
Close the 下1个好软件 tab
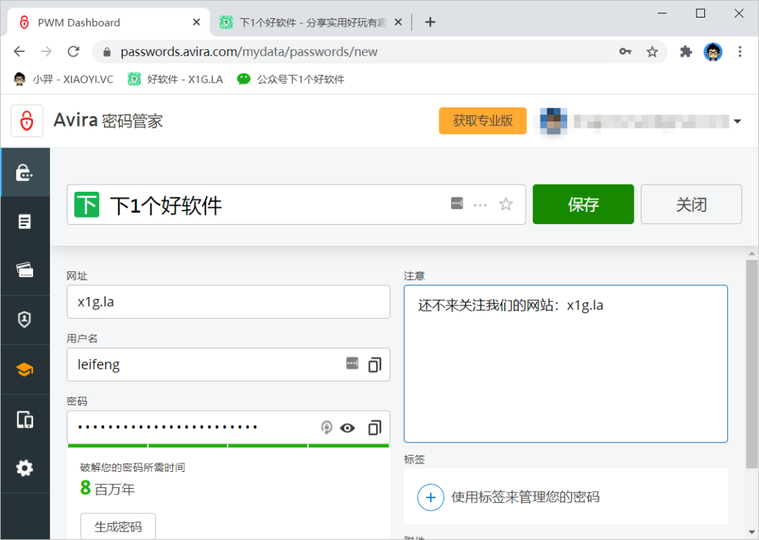(398, 22)
